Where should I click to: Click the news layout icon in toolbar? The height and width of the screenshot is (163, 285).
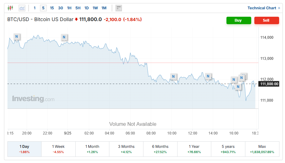(118, 8)
